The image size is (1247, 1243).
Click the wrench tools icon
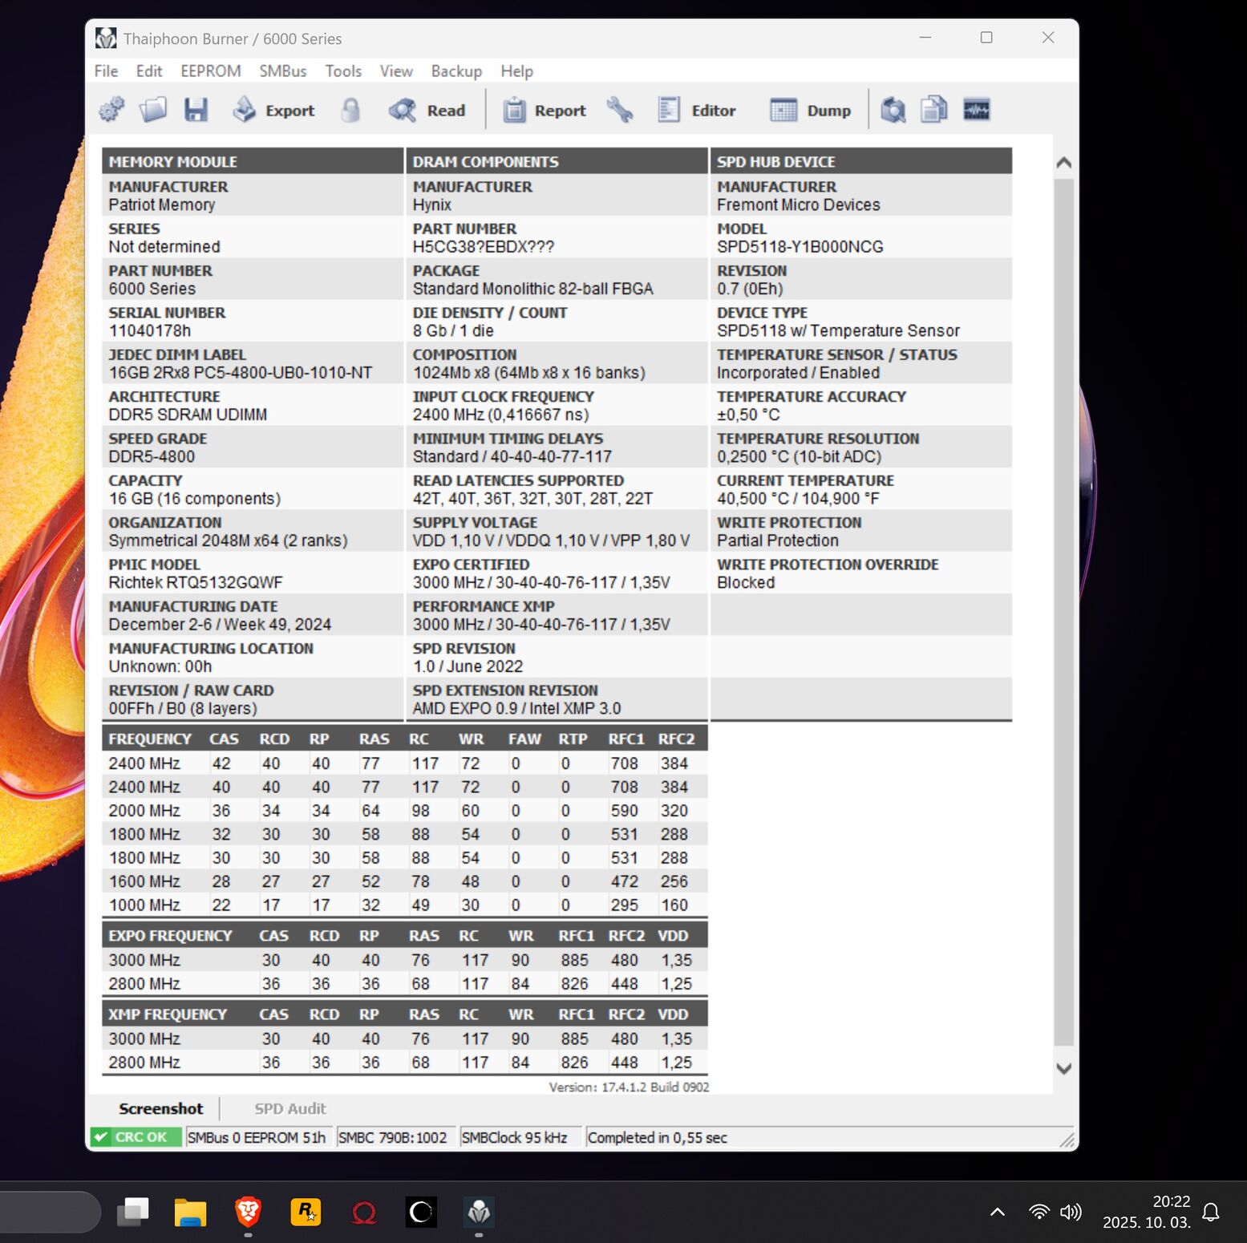click(x=620, y=110)
